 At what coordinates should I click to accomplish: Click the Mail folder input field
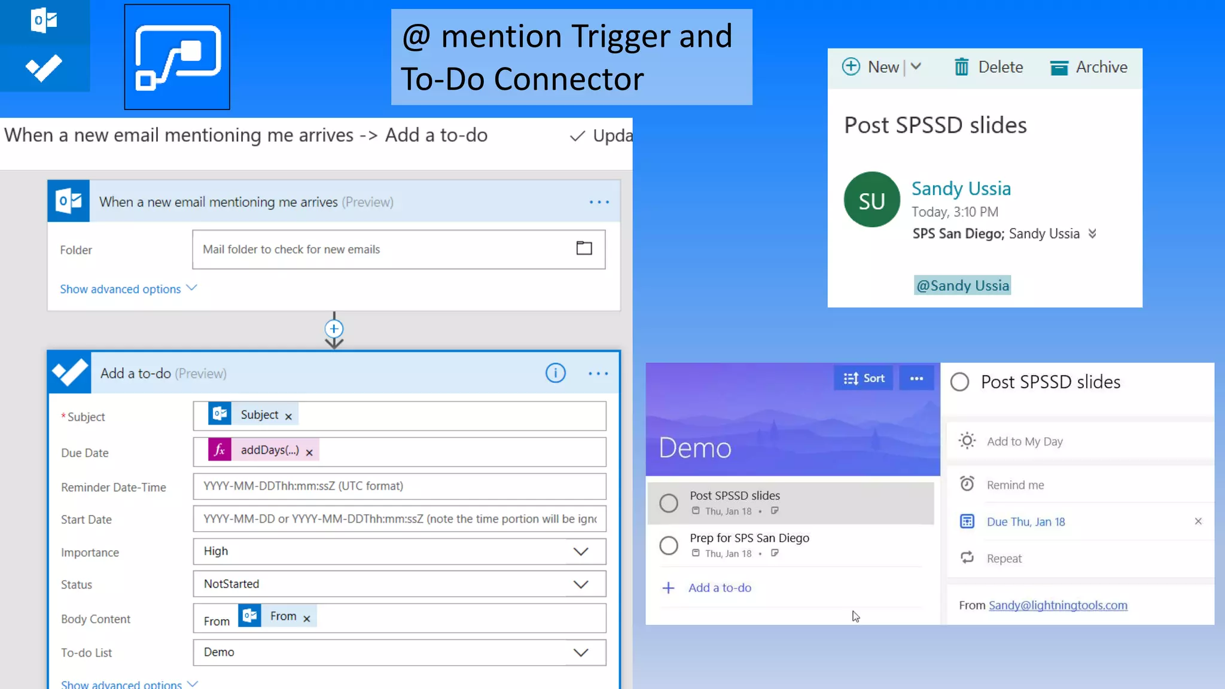[x=399, y=249]
